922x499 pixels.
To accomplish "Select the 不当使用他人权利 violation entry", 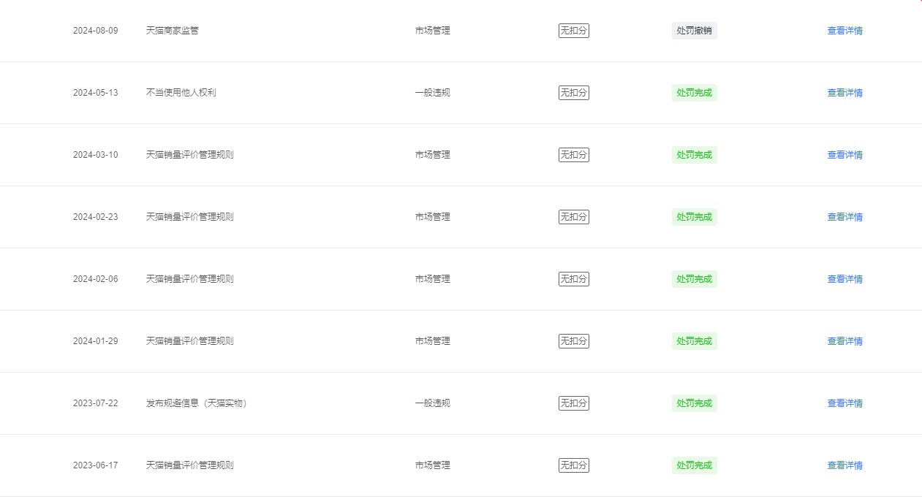I will (x=181, y=93).
